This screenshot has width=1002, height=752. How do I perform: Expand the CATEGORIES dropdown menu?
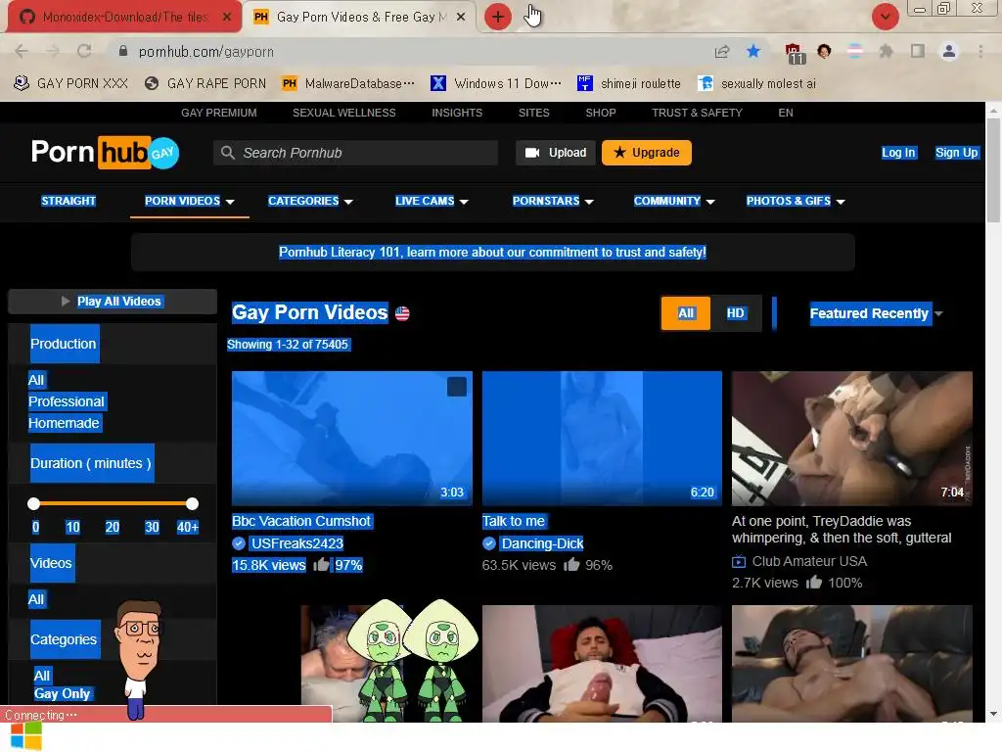pyautogui.click(x=310, y=201)
